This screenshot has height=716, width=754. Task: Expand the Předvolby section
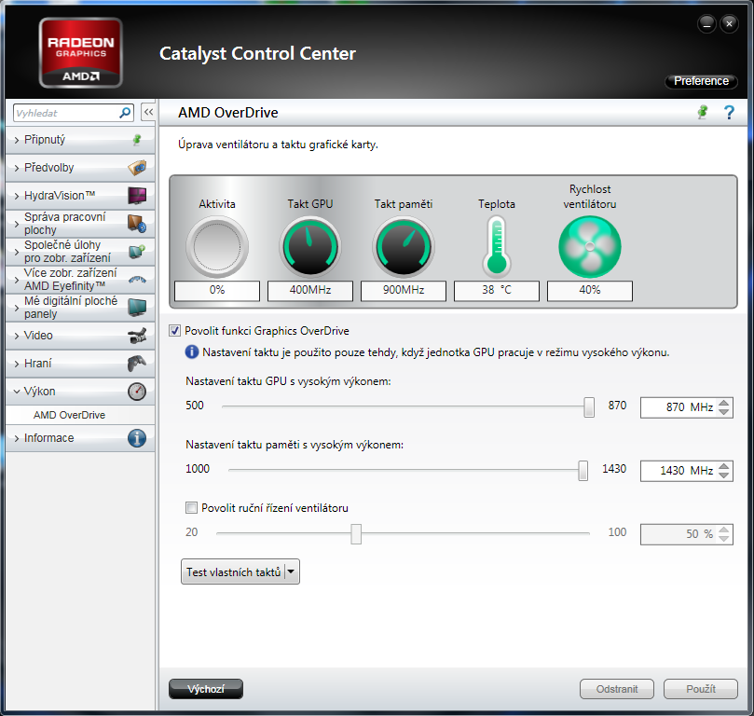tap(65, 168)
